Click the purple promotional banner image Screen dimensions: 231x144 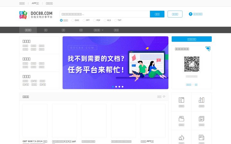[x=116, y=63]
